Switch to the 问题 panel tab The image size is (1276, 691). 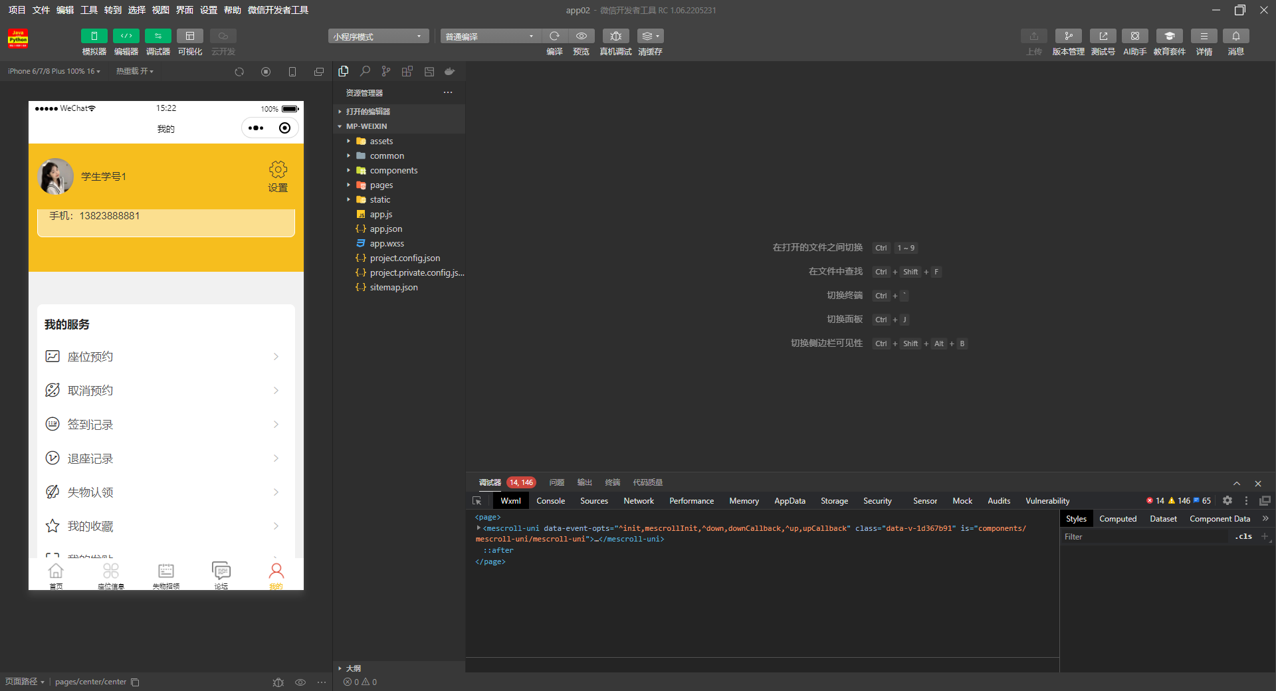click(557, 482)
